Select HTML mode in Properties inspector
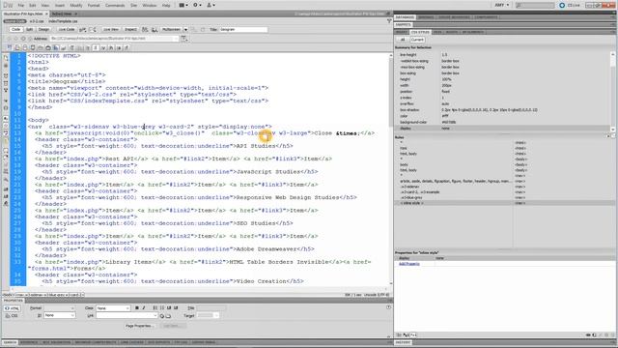This screenshot has height=348, width=618. tap(12, 308)
